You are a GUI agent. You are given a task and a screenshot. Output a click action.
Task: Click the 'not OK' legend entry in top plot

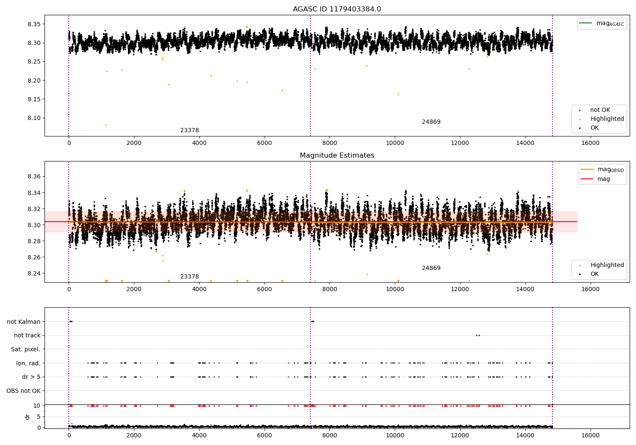599,110
